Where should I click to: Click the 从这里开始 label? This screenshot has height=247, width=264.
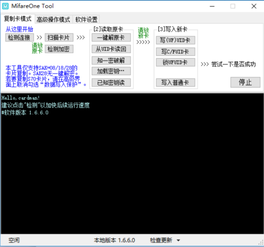click(x=19, y=29)
